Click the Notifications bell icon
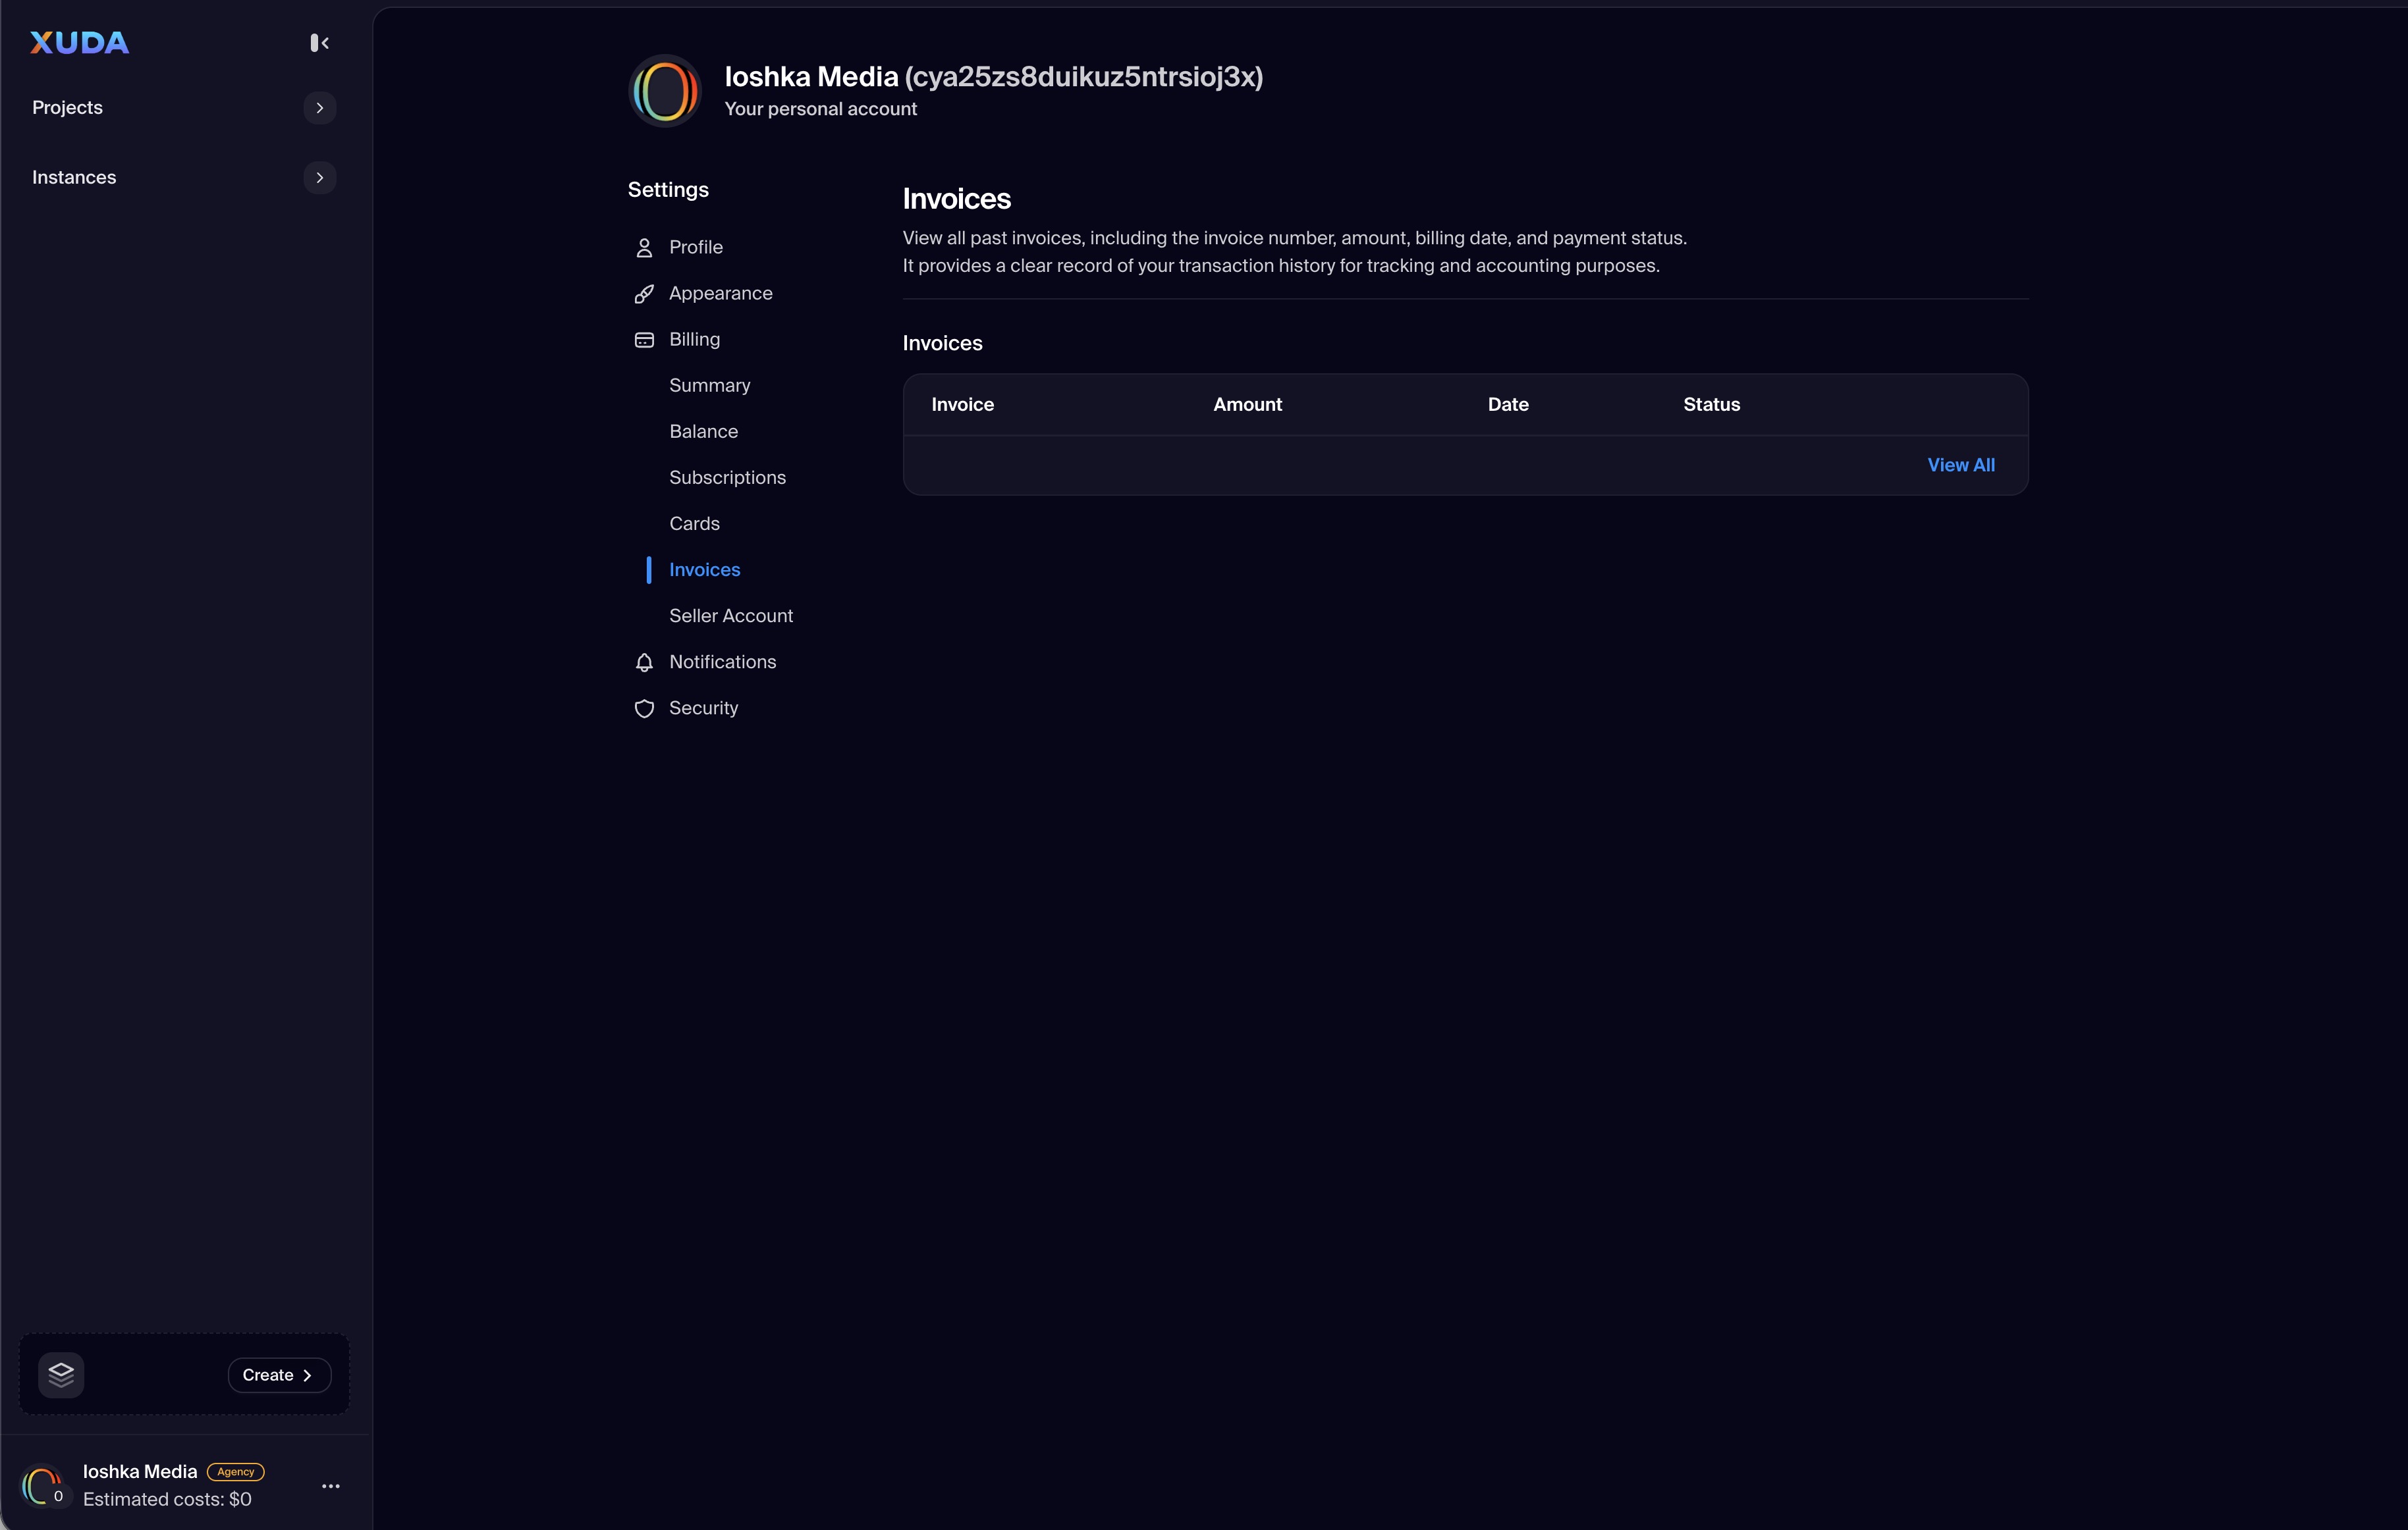Viewport: 2408px width, 1530px height. pyautogui.click(x=644, y=662)
